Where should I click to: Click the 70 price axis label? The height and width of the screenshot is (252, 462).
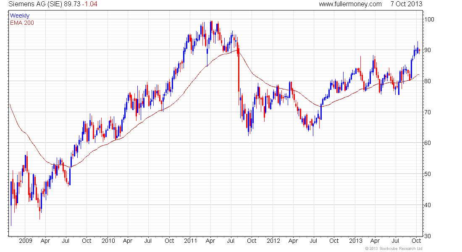[x=427, y=112]
